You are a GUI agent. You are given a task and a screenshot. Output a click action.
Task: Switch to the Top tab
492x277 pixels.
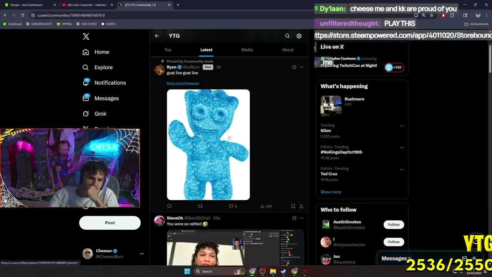pyautogui.click(x=168, y=50)
